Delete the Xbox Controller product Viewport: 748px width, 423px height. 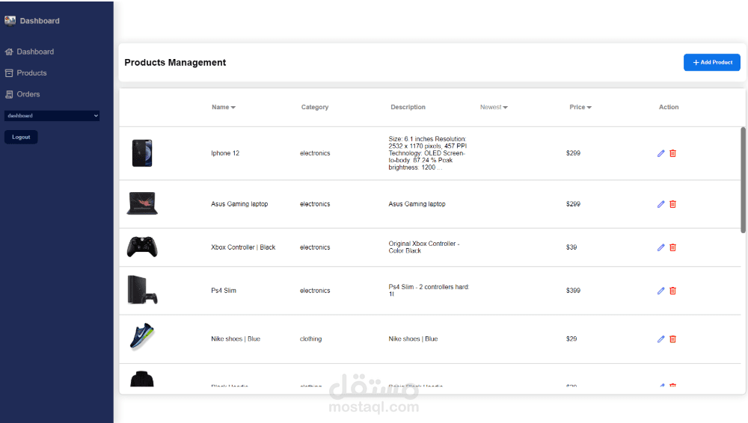coord(672,247)
